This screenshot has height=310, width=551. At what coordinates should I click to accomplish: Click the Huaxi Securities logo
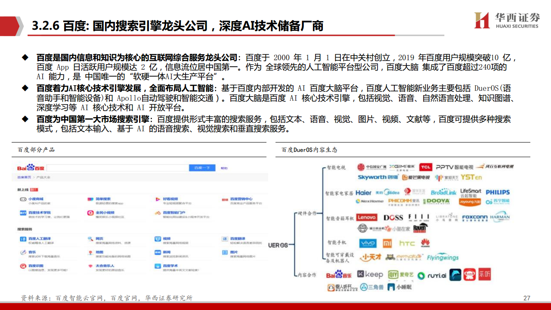pyautogui.click(x=507, y=20)
